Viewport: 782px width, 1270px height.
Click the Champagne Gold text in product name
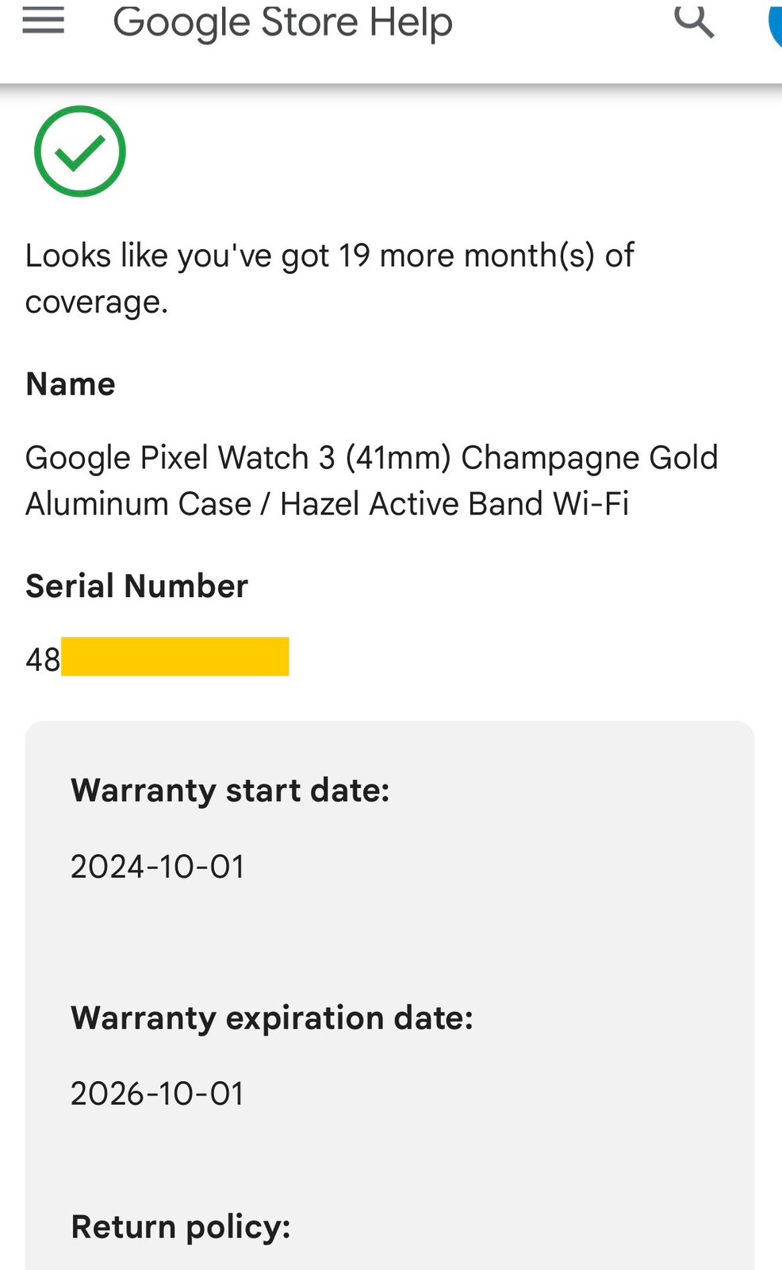tap(589, 458)
